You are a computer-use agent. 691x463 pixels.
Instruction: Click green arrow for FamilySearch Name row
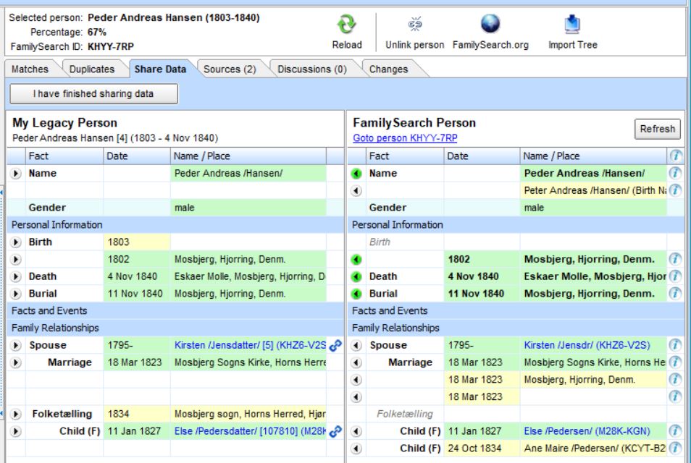[356, 174]
